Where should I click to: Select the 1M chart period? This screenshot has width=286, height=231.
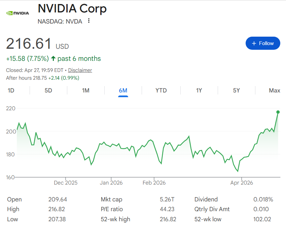point(86,90)
